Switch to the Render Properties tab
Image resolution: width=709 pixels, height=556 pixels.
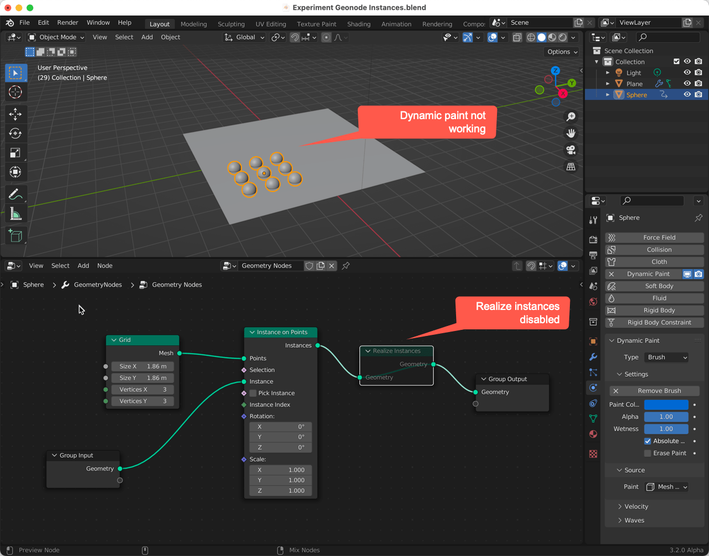click(594, 240)
